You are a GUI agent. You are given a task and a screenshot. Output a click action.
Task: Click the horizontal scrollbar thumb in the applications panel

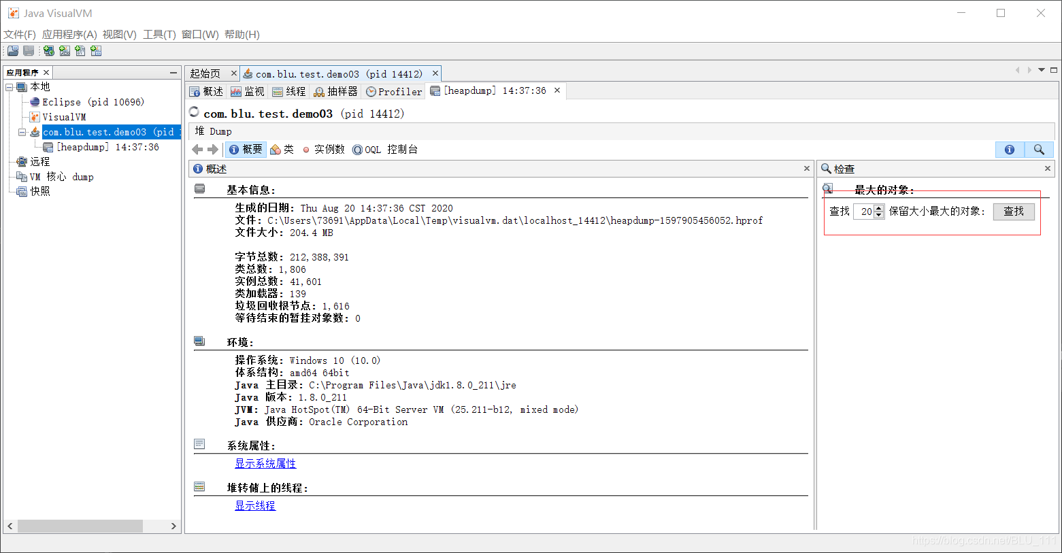[80, 526]
